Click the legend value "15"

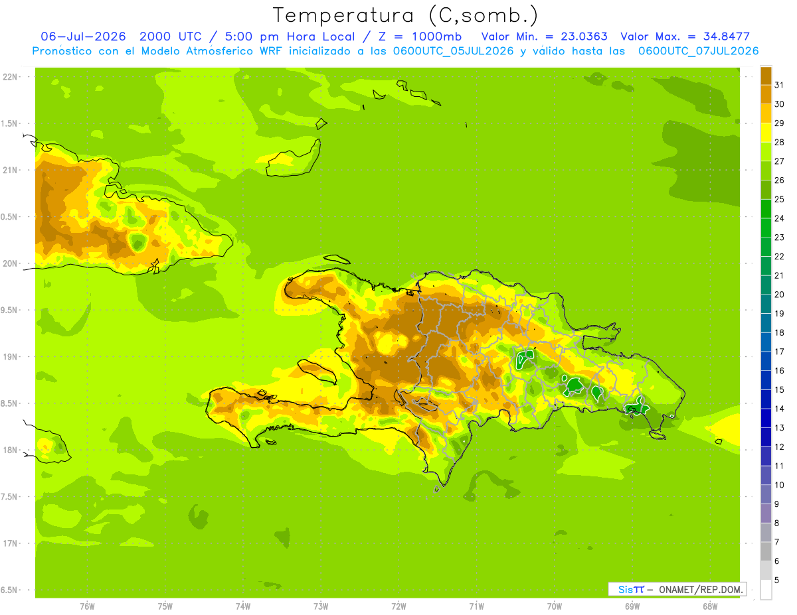779,390
